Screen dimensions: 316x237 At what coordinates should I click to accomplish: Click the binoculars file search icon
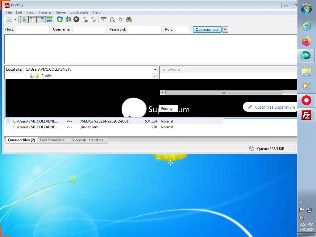pyautogui.click(x=129, y=19)
